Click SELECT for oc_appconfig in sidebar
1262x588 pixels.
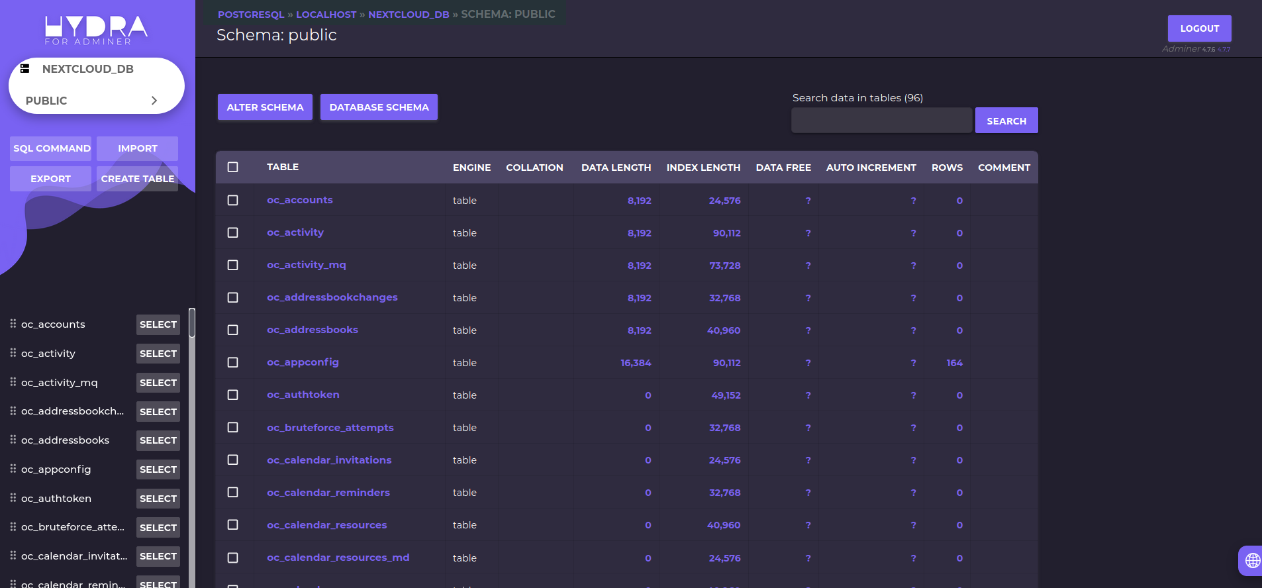(158, 469)
